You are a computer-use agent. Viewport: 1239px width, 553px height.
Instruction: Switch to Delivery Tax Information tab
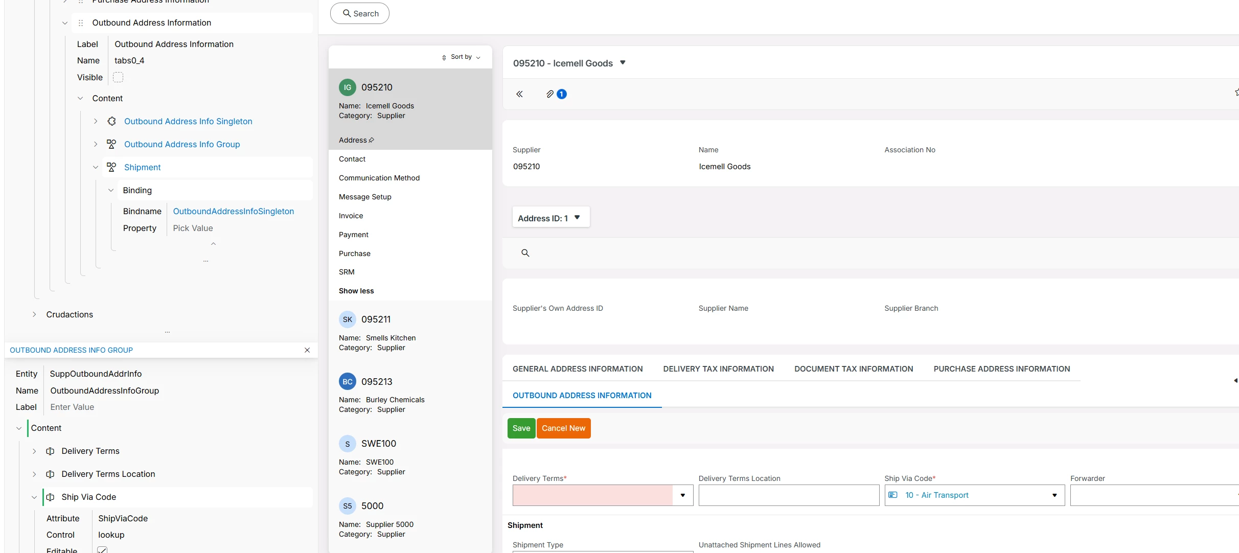718,369
